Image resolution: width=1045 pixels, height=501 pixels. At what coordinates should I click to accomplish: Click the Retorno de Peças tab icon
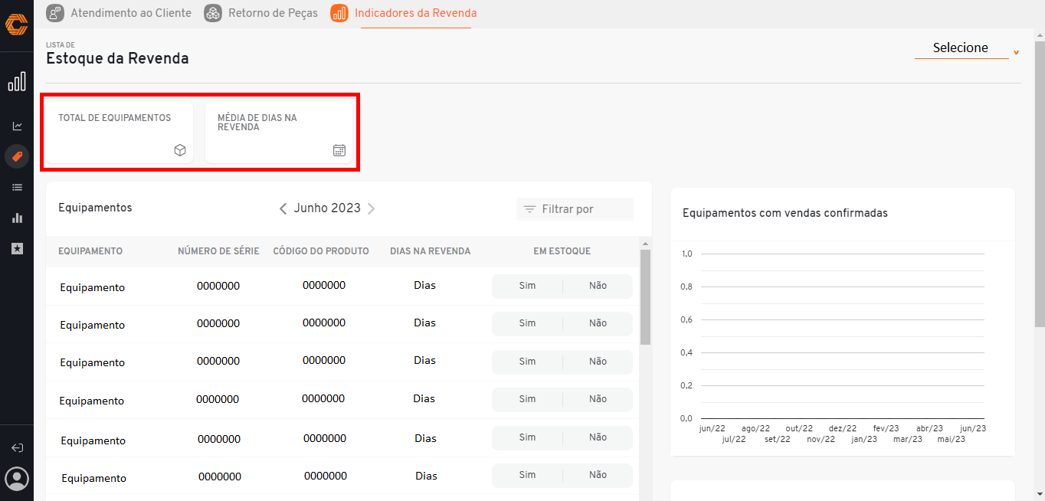(213, 13)
